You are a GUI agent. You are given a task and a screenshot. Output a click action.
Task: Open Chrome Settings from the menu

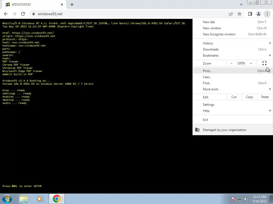(x=232, y=105)
